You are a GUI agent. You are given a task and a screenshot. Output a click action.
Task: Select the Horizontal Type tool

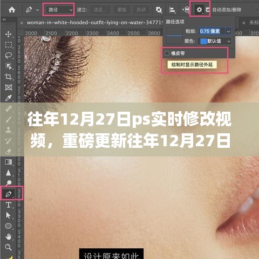pos(9,205)
